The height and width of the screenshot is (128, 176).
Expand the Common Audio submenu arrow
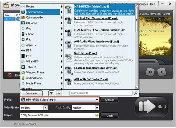tap(62, 17)
